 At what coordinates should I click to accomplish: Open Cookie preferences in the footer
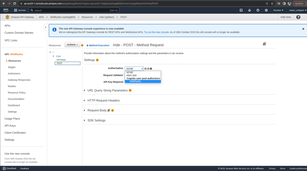(x=298, y=169)
